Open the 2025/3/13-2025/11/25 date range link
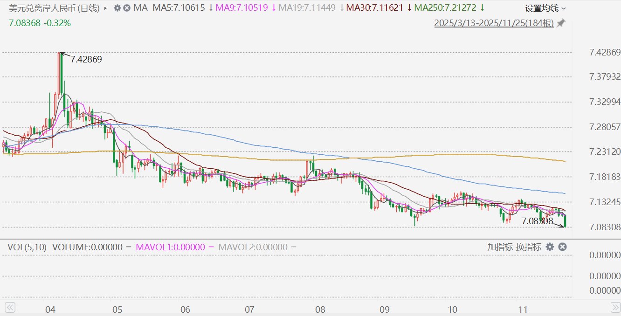 [494, 23]
